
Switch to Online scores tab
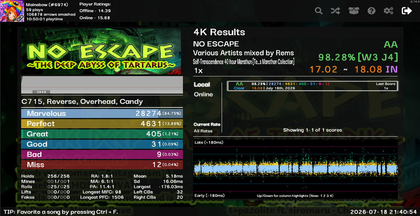click(x=203, y=95)
